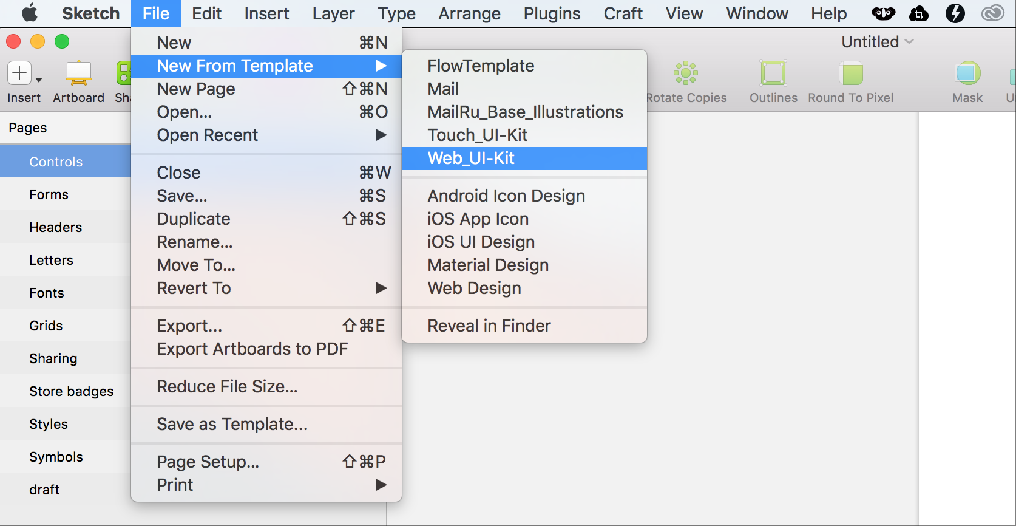The image size is (1016, 526).
Task: Click the lightning bolt menu bar icon
Action: coord(955,13)
